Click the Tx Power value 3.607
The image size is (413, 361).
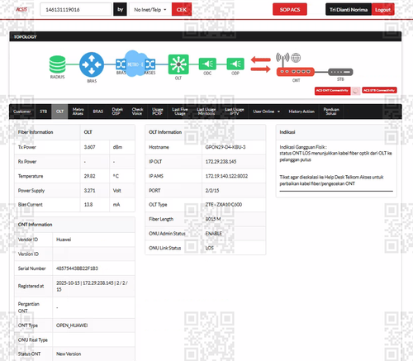[x=89, y=147]
